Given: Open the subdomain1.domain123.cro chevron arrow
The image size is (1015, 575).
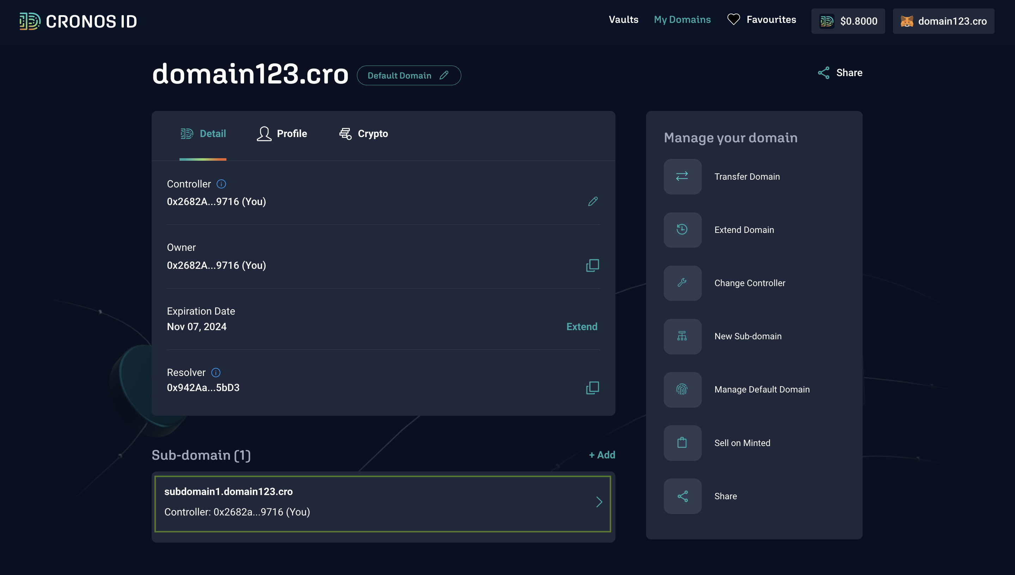Looking at the screenshot, I should point(599,502).
